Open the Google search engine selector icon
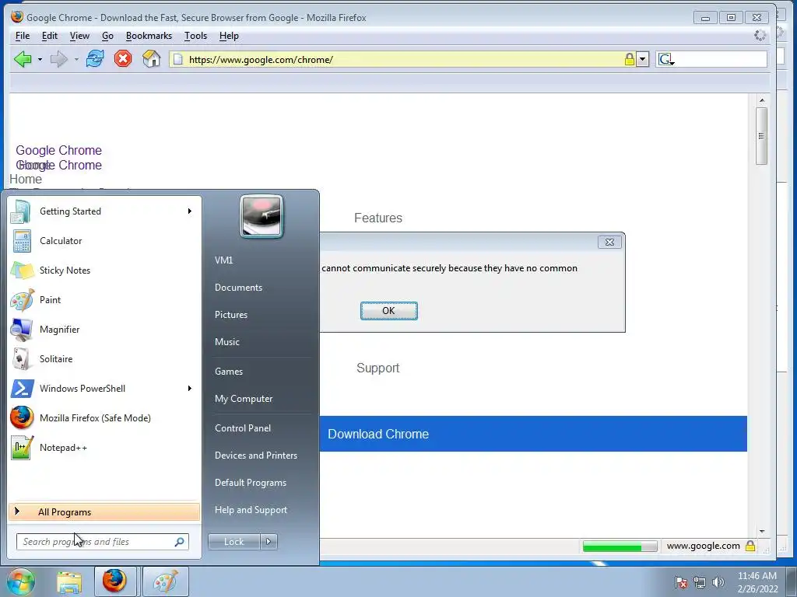Viewport: 797px width, 597px height. [x=666, y=59]
